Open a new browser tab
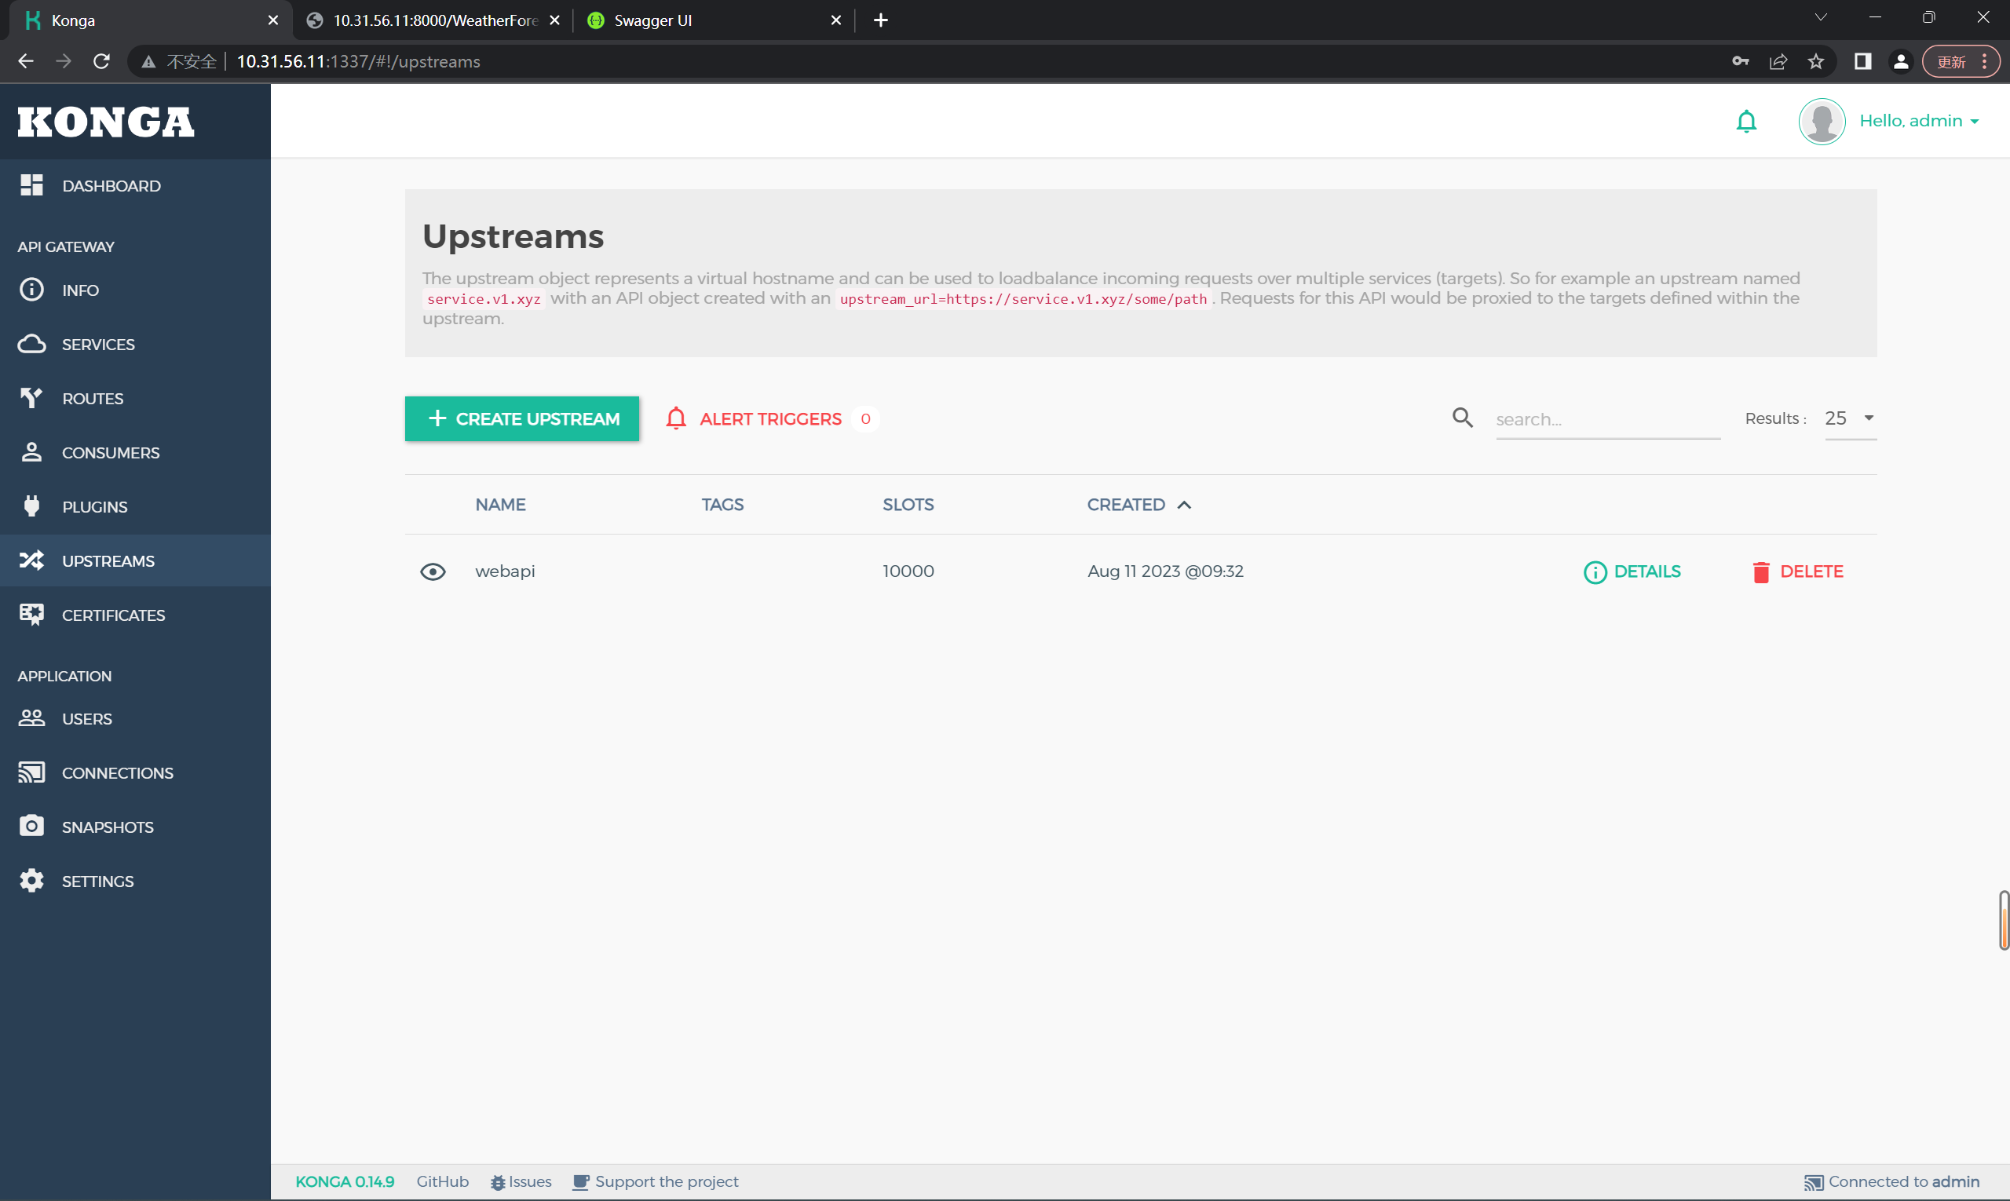The height and width of the screenshot is (1201, 2010). pos(880,20)
